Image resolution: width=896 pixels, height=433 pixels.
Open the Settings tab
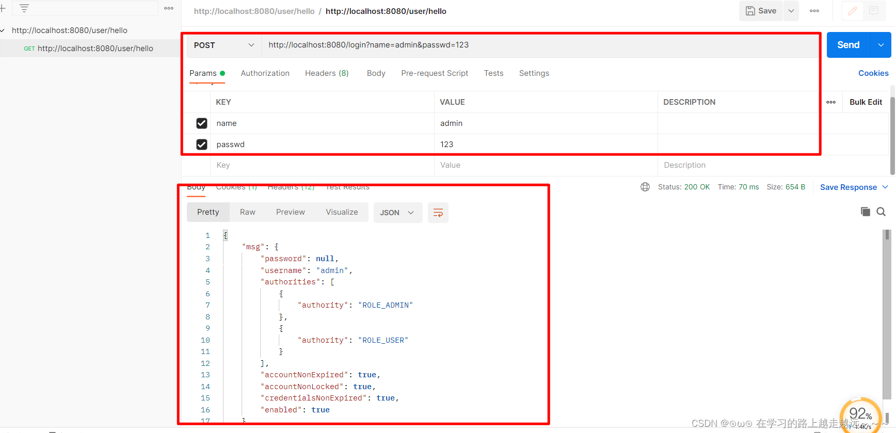(x=534, y=73)
